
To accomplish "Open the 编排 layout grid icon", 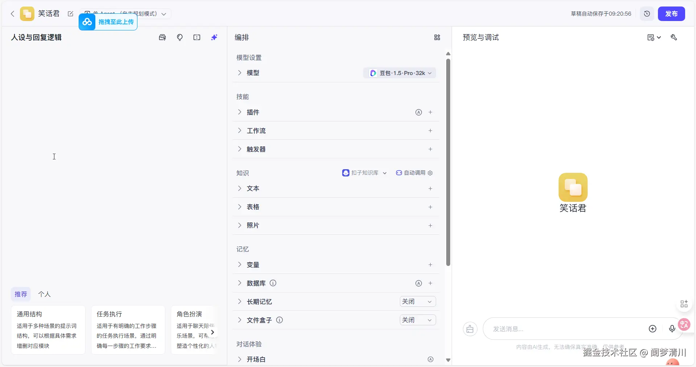I will pyautogui.click(x=437, y=37).
